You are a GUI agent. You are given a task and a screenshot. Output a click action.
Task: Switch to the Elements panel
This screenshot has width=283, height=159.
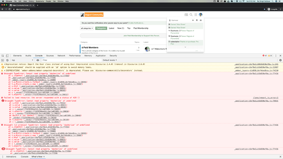(x=17, y=56)
